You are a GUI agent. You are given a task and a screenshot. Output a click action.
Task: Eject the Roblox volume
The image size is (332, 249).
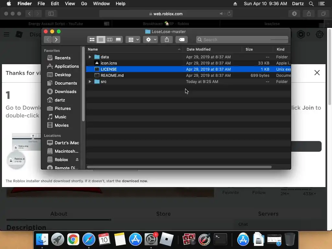[x=77, y=160]
